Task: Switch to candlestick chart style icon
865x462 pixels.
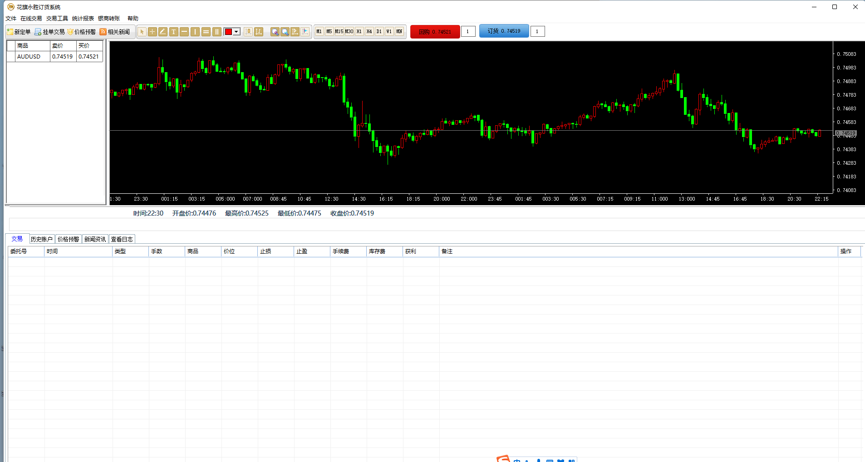Action: [x=248, y=32]
